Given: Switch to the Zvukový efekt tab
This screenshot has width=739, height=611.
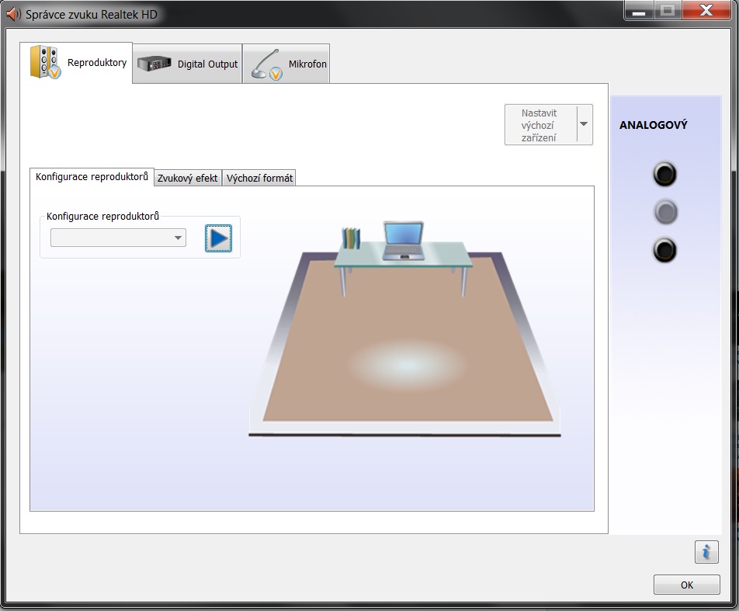Looking at the screenshot, I should 188,179.
